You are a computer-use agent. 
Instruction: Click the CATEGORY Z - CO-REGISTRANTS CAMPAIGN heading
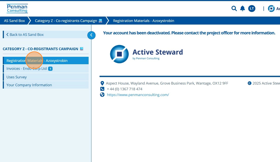[40, 49]
